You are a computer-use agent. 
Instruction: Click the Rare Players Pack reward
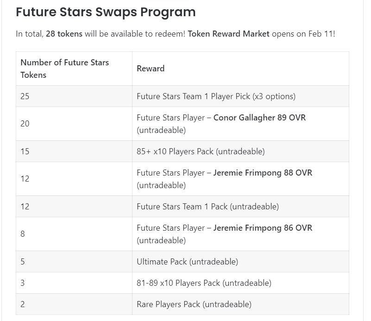[194, 304]
